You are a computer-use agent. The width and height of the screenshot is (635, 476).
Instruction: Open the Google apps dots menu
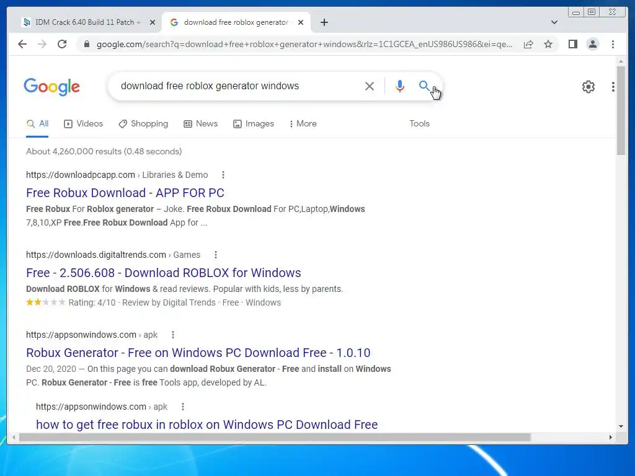[613, 87]
